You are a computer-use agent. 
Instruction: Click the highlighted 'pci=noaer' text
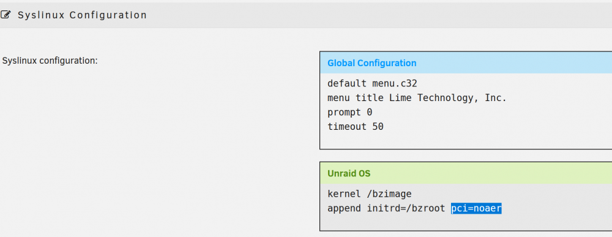476,208
